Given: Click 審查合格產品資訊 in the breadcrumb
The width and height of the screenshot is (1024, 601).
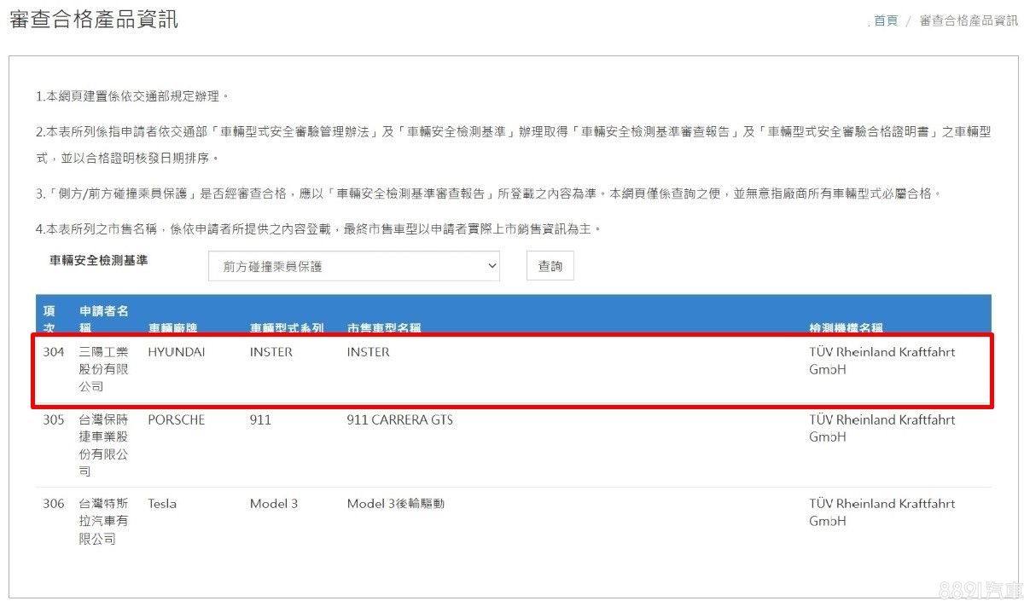Looking at the screenshot, I should tap(969, 20).
